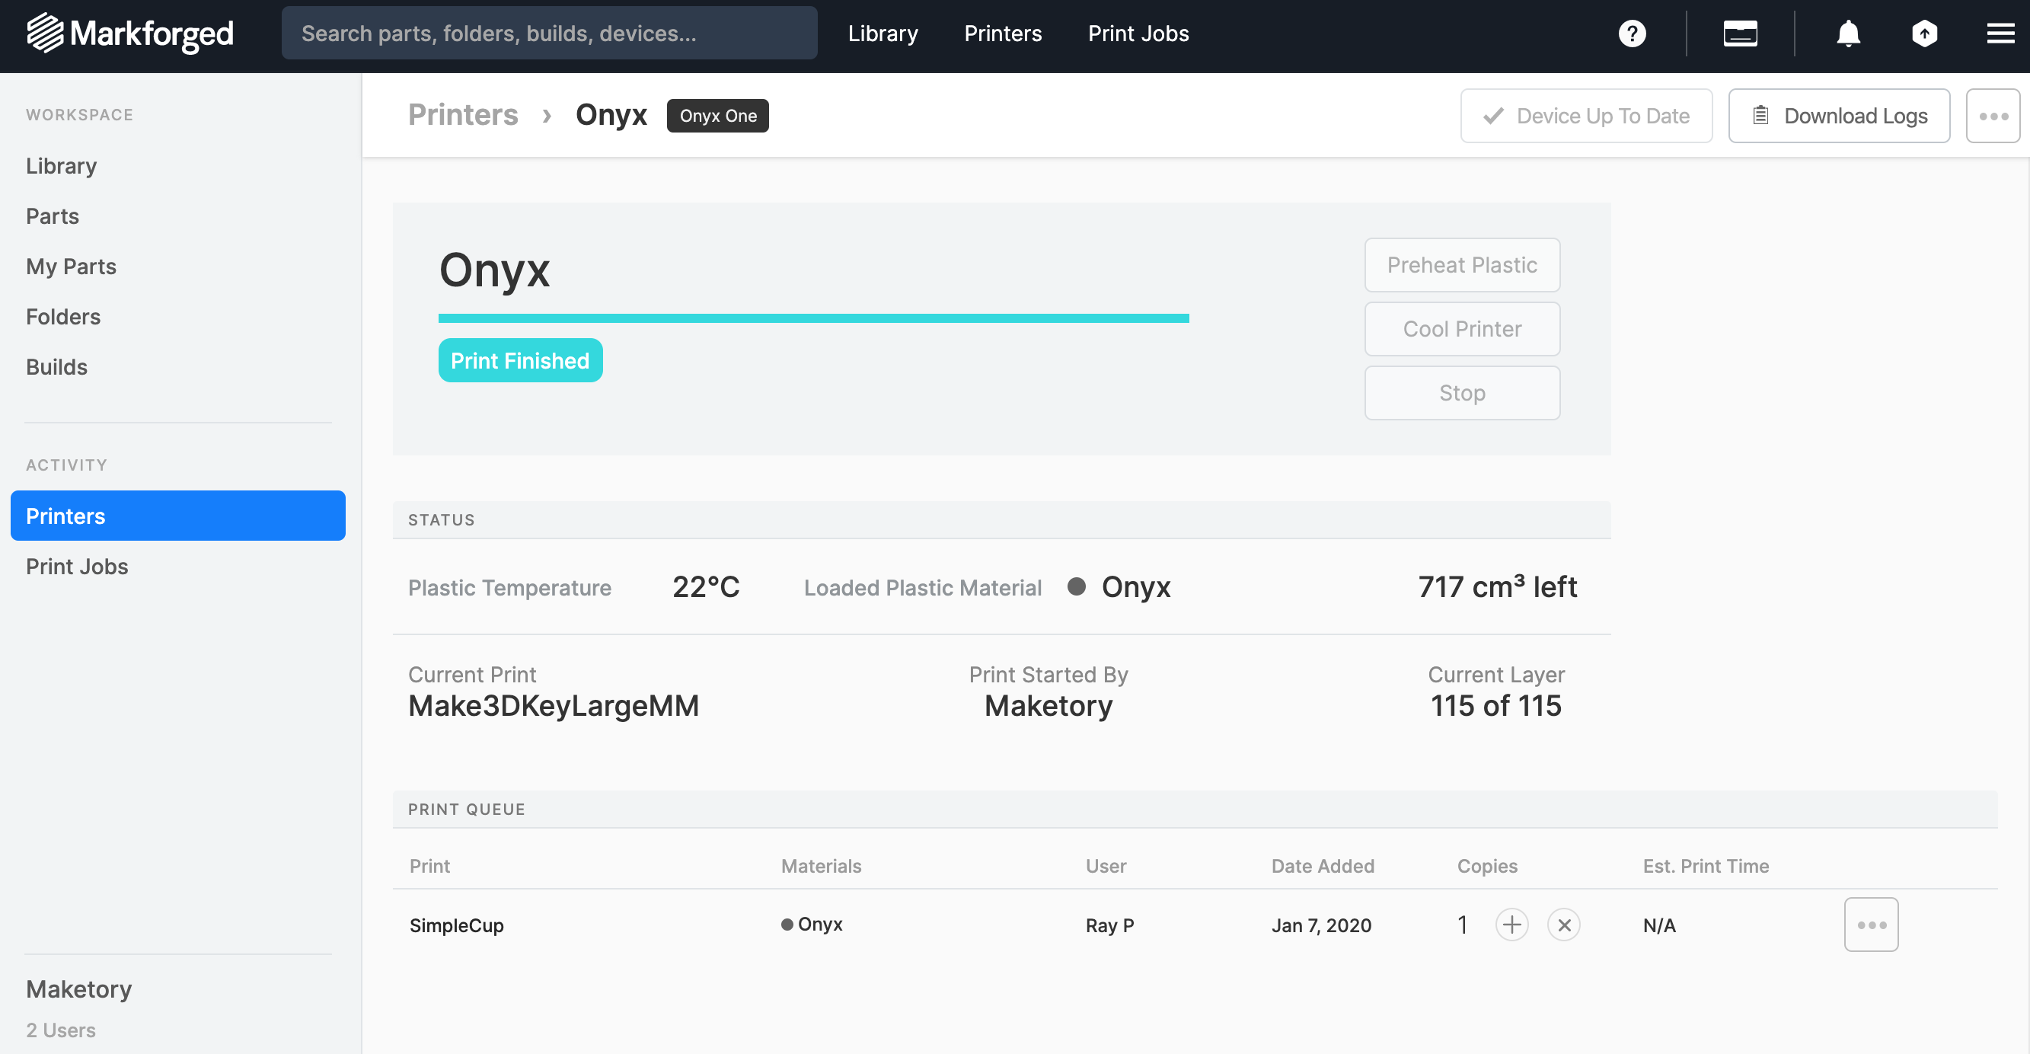Click the Onyx material color dot in Status
The height and width of the screenshot is (1054, 2030).
1077,586
